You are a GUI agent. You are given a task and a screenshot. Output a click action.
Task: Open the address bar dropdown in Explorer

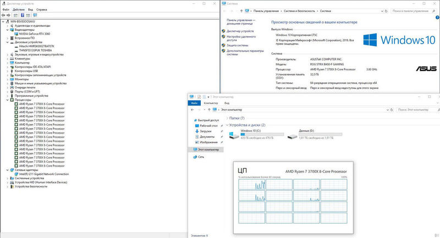point(388,109)
